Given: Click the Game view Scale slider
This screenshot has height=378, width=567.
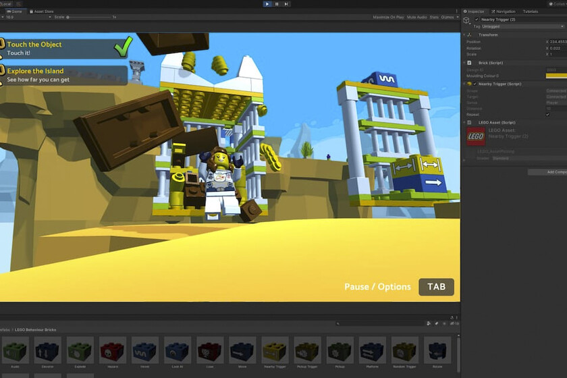Looking at the screenshot, I should 89,17.
